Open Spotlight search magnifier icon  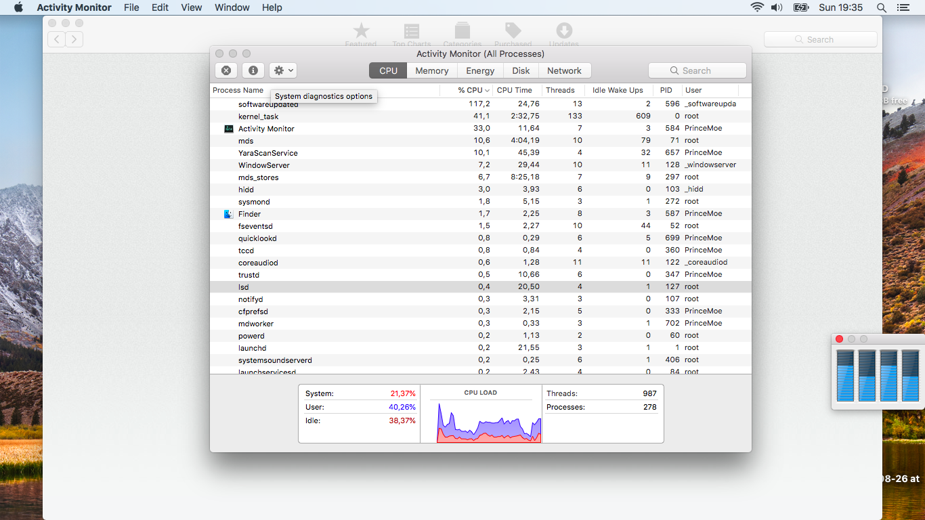(882, 7)
